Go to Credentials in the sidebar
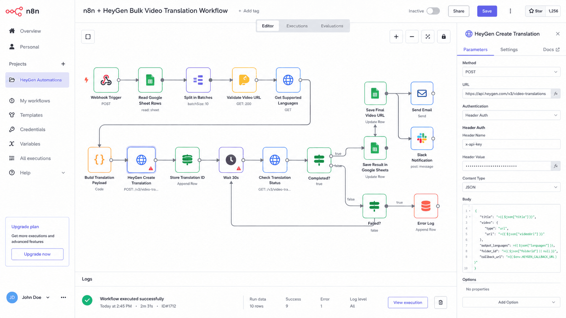The width and height of the screenshot is (566, 318). coord(32,129)
